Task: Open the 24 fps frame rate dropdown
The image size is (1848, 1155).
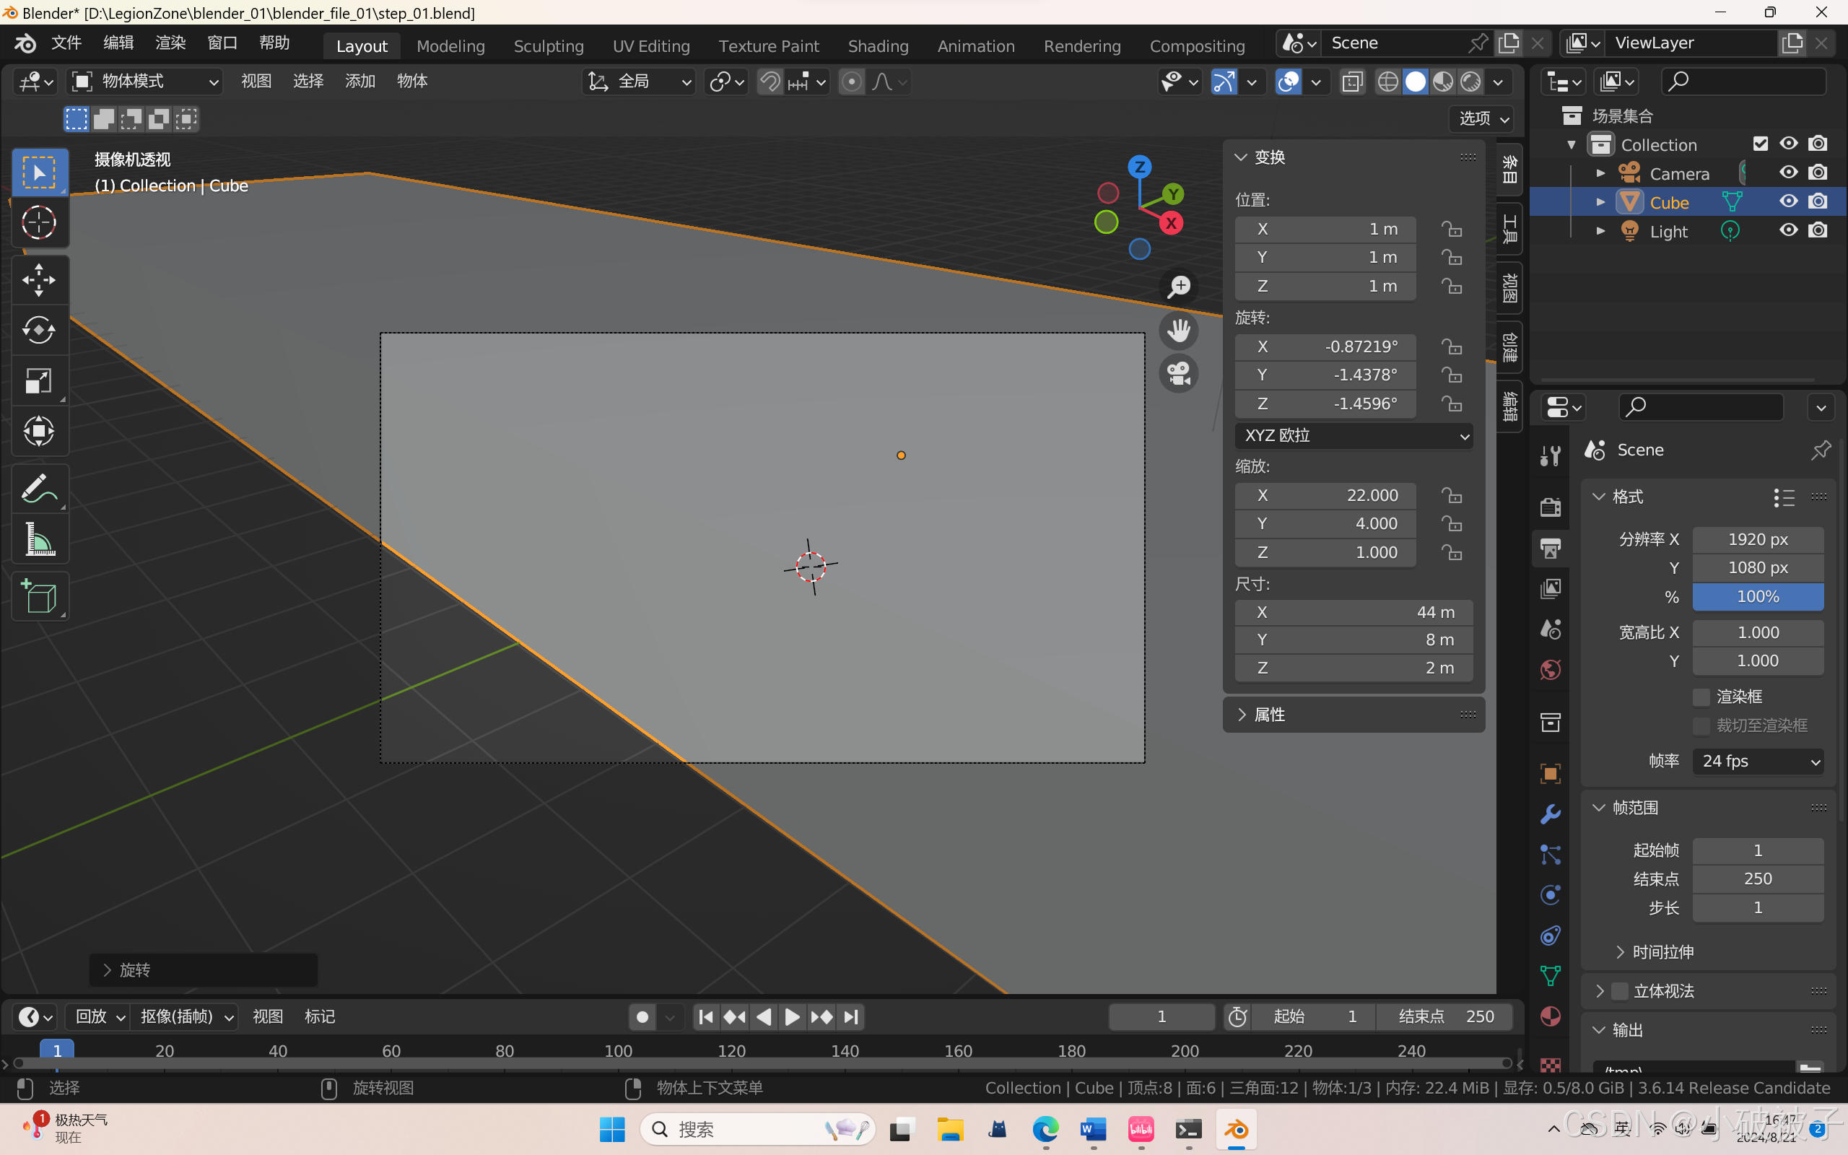Action: pos(1758,761)
